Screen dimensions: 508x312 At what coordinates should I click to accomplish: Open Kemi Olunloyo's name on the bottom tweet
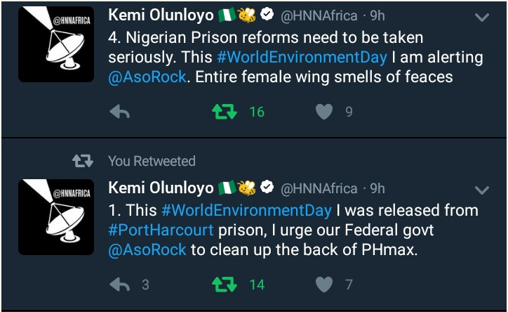click(161, 188)
